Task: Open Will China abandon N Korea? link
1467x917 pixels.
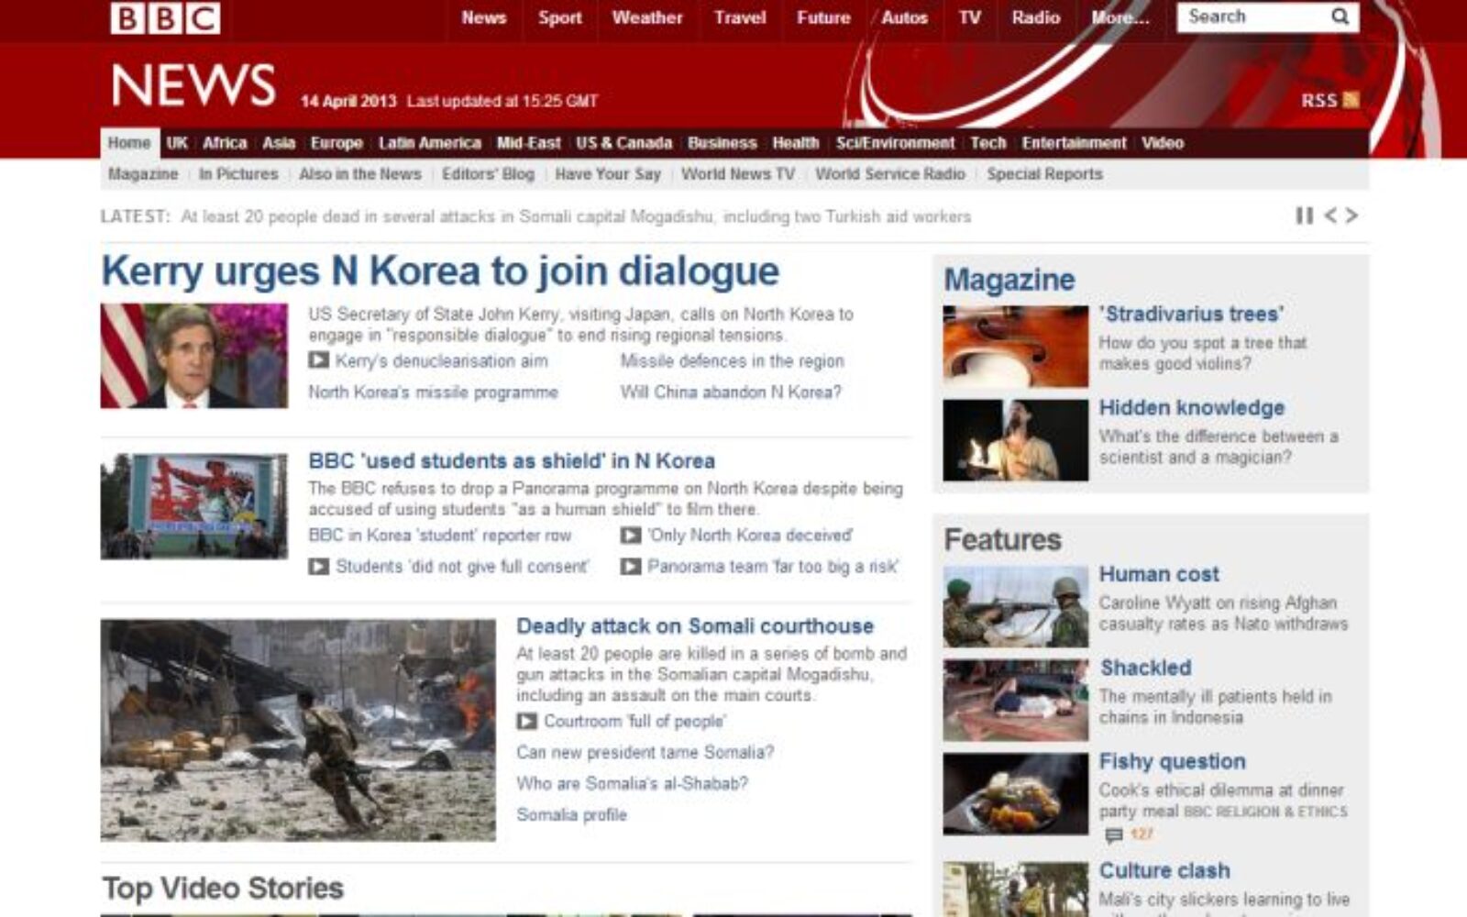Action: pos(730,392)
